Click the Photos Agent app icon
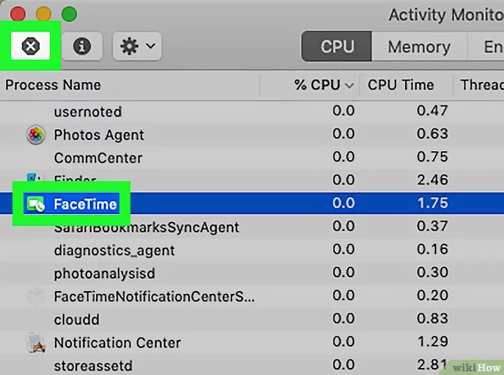Image resolution: width=504 pixels, height=375 pixels. [x=35, y=134]
